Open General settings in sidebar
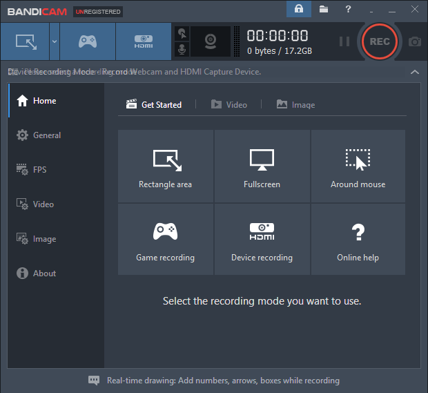 tap(57, 135)
